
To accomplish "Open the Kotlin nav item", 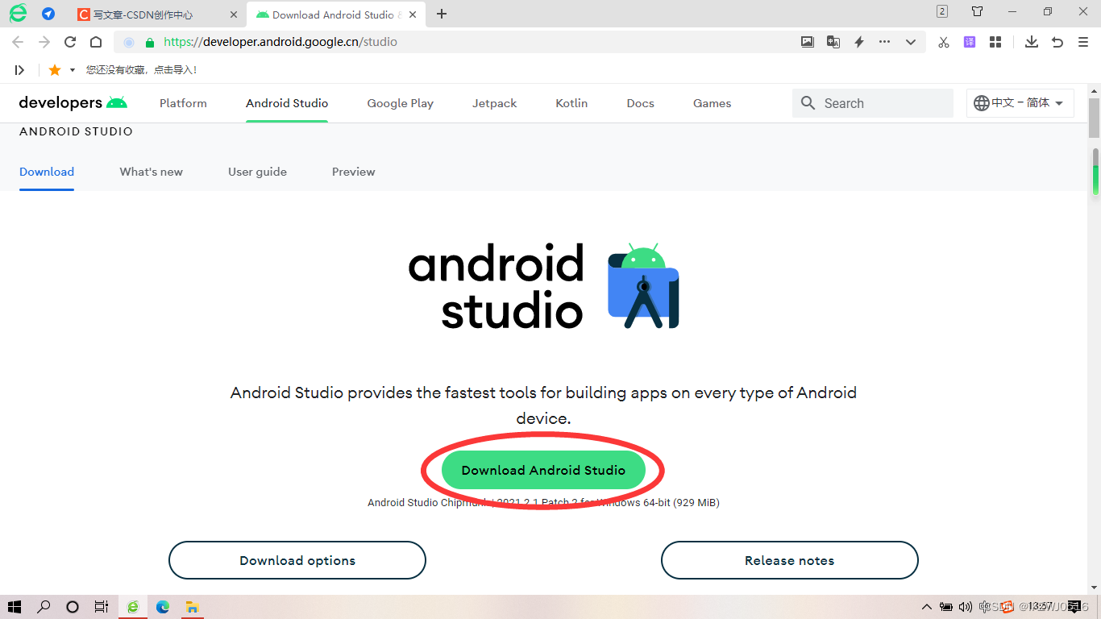I will click(x=571, y=103).
